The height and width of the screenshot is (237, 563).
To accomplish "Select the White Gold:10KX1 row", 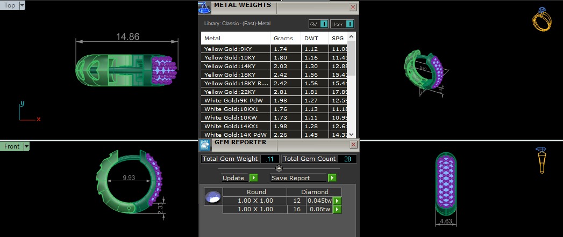I will click(x=274, y=109).
